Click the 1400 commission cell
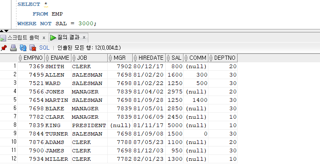Viewport: 320px width, 165px height. [196, 100]
